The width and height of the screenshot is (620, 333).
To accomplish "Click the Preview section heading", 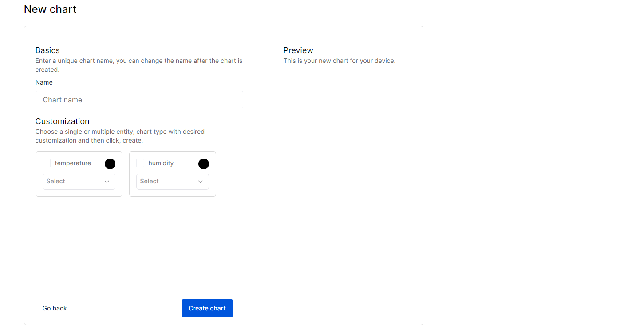I will click(298, 50).
